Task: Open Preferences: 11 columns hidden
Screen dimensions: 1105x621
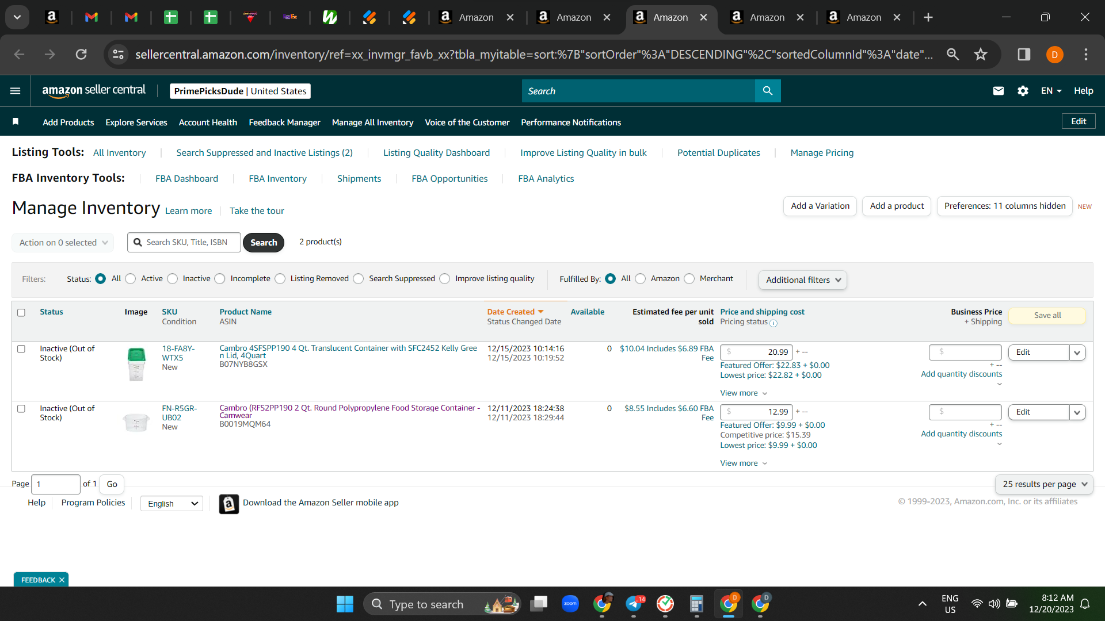Action: coord(1004,206)
